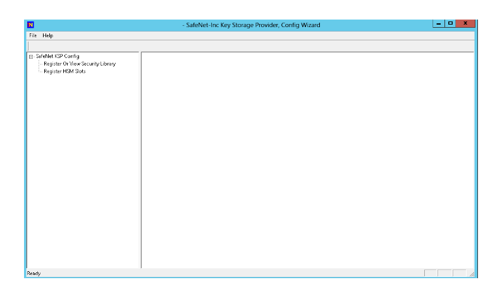Image resolution: width=502 pixels, height=299 pixels.
Task: Collapse the SafeNet KSP Config tree node
Action: coord(31,57)
